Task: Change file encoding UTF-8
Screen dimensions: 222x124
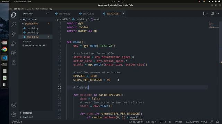Action: click(163, 122)
